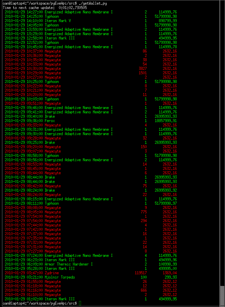Select the Megacyte quantity 86

point(145,51)
